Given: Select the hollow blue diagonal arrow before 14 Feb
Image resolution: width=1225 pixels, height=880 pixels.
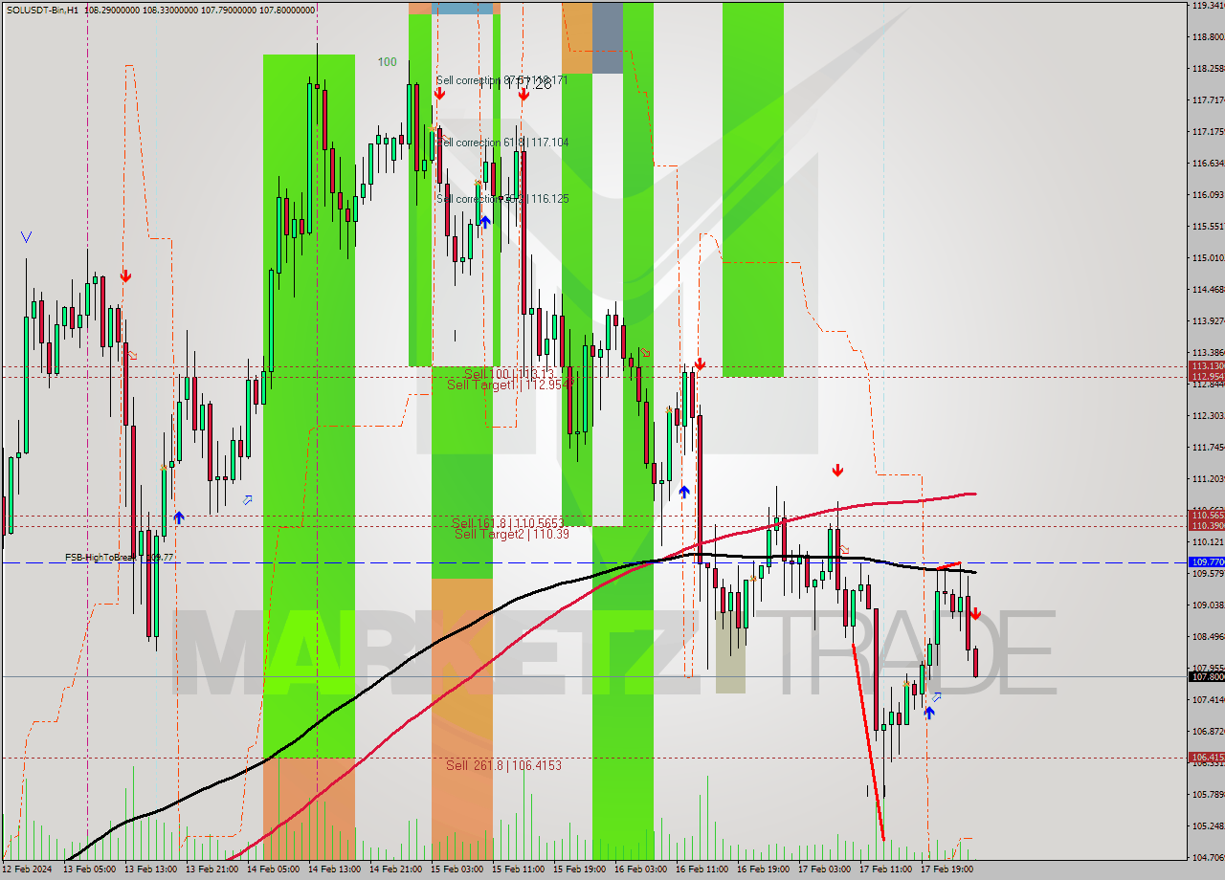Looking at the screenshot, I should pyautogui.click(x=248, y=499).
